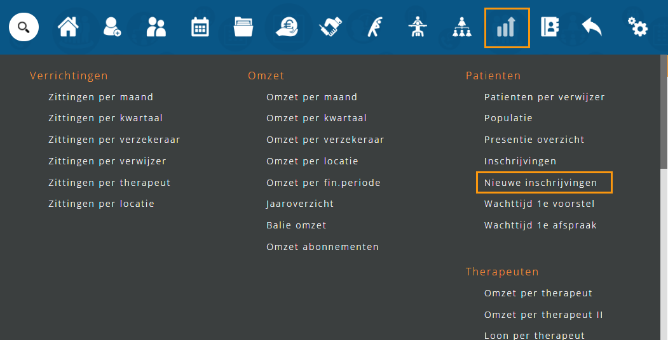Open the statistics bar chart icon
This screenshot has height=342, width=668.
(507, 28)
